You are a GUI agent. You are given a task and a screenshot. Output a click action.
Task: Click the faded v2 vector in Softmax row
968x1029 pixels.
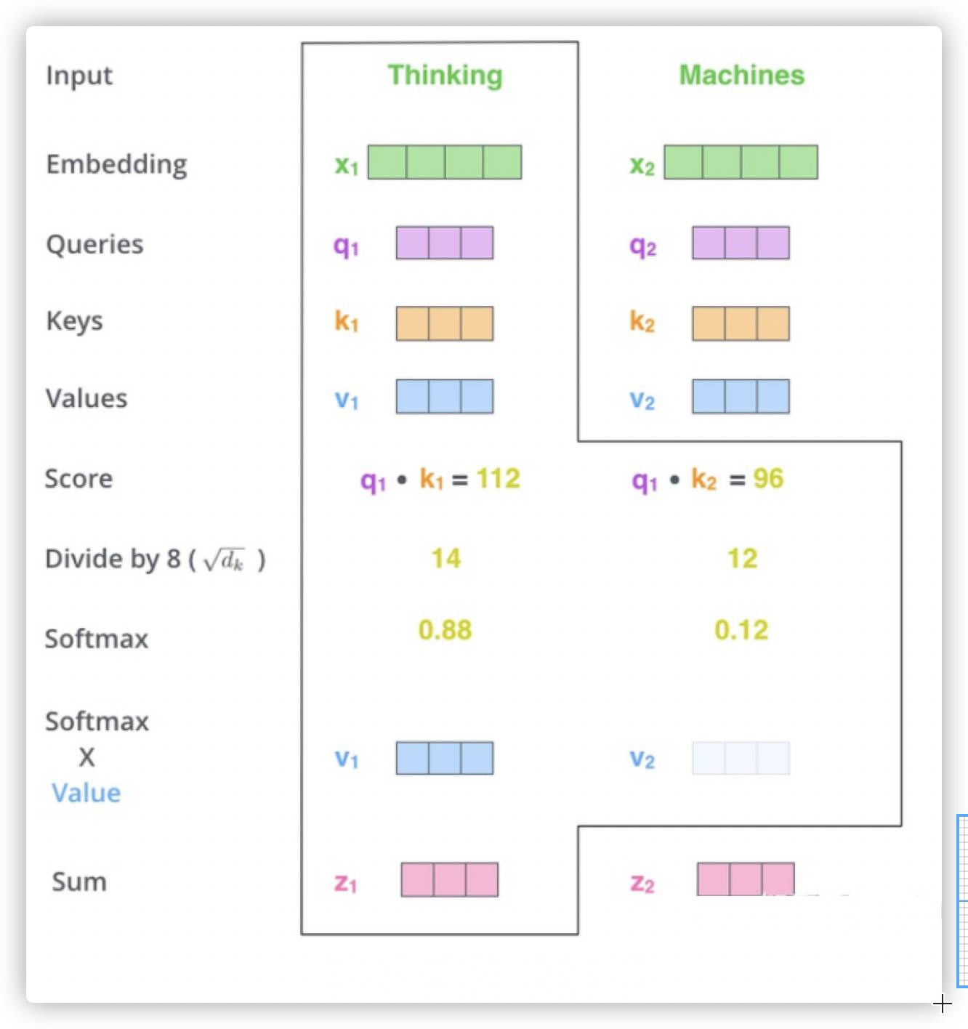pos(741,758)
